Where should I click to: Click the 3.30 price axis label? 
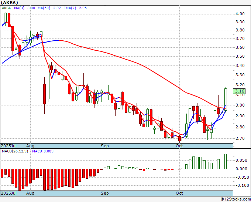point(240,75)
